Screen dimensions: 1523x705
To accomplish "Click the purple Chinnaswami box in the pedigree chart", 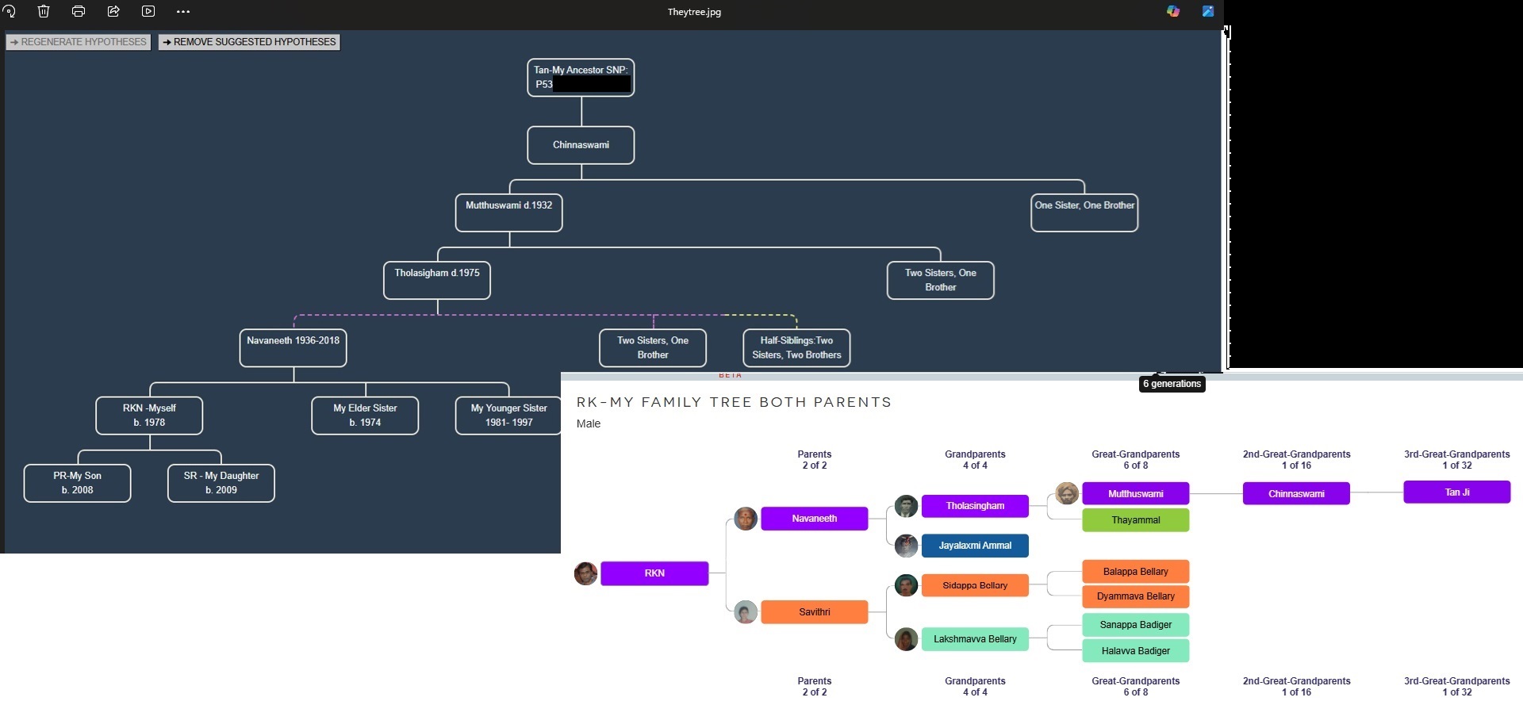I will pos(1296,493).
